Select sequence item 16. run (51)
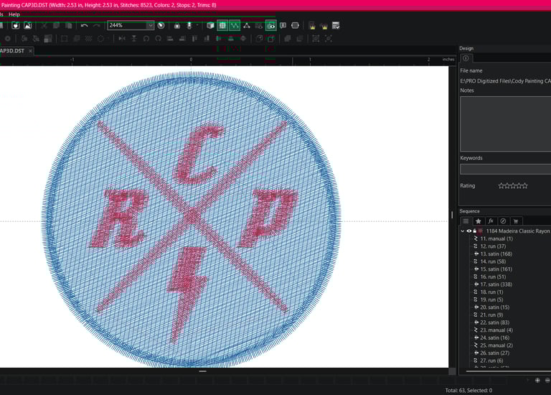Screen dimensions: 551x395 (493, 276)
